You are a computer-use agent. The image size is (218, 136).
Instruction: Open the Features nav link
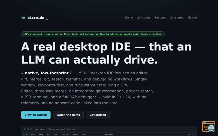click(x=161, y=18)
